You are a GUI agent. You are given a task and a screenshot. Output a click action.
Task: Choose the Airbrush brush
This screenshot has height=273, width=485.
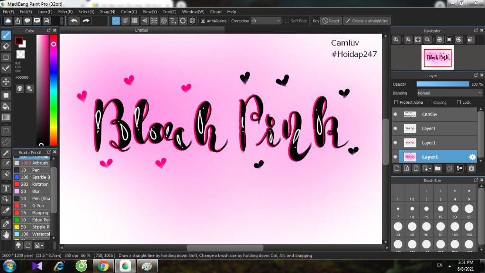(32, 163)
